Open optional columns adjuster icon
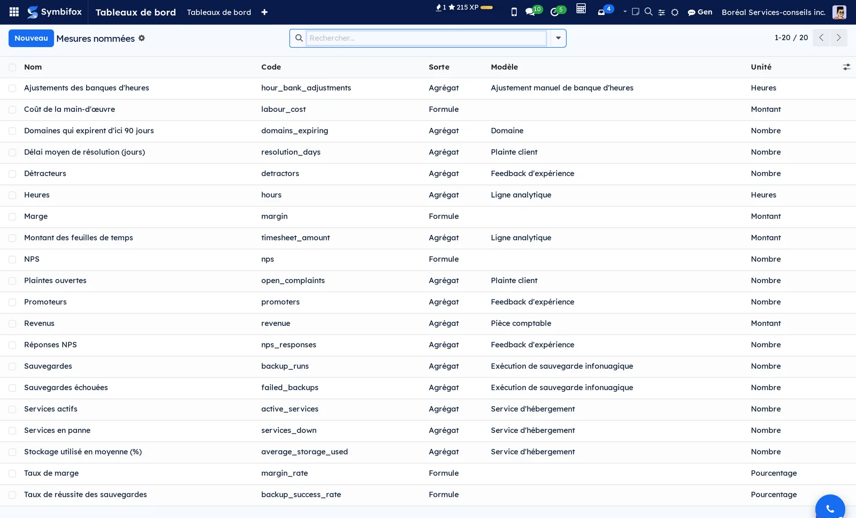 846,67
